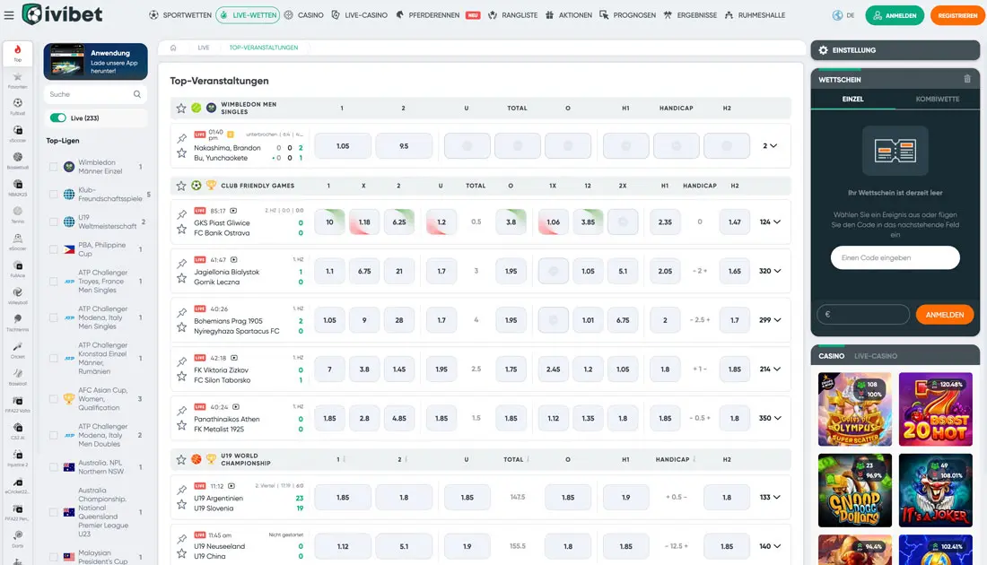
Task: Check ATP Challenger Troyes league
Action: click(54, 282)
